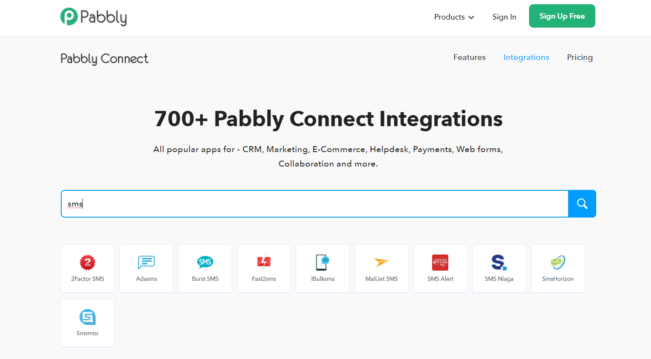Open the SmsHorizon envelope icon
Image resolution: width=651 pixels, height=359 pixels.
[558, 262]
